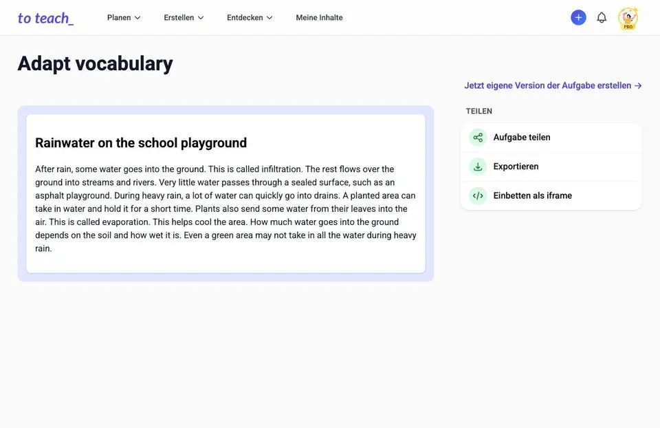
Task: Select the Aufgabe teilen label
Action: 522,138
